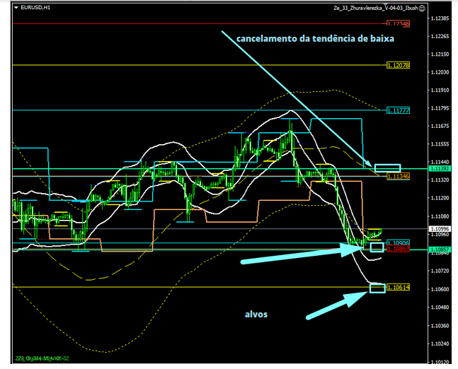
Task: Select the cyan rectangle beside 1.10906
Action: 377,247
